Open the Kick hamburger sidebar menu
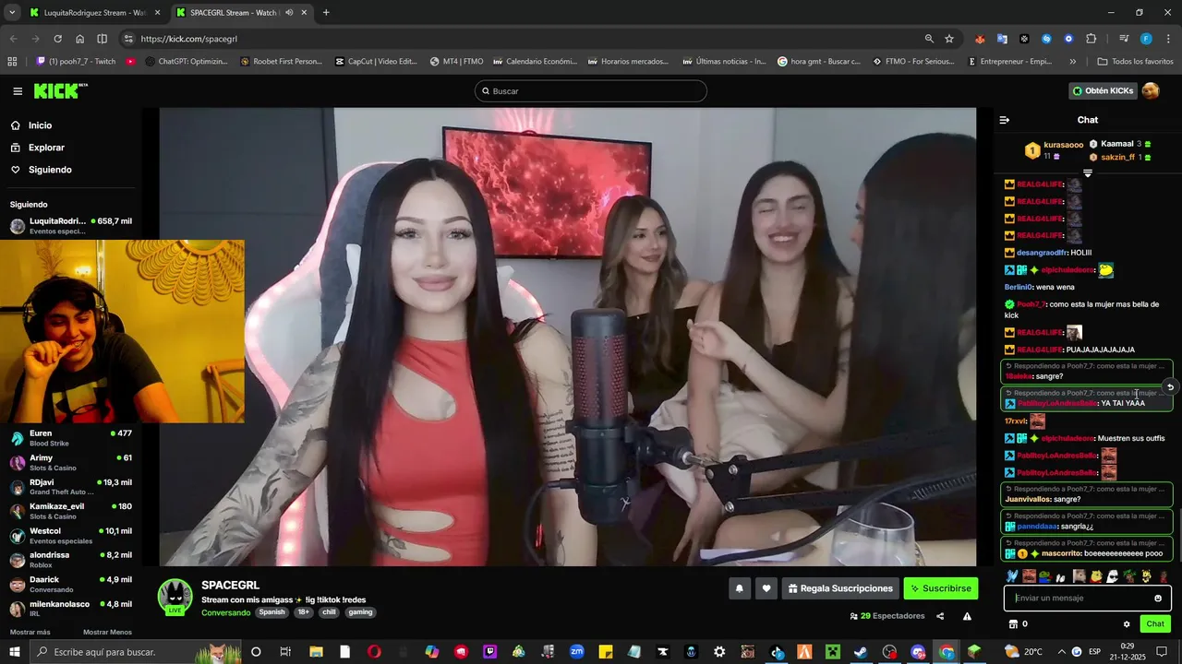This screenshot has width=1182, height=664. (18, 91)
